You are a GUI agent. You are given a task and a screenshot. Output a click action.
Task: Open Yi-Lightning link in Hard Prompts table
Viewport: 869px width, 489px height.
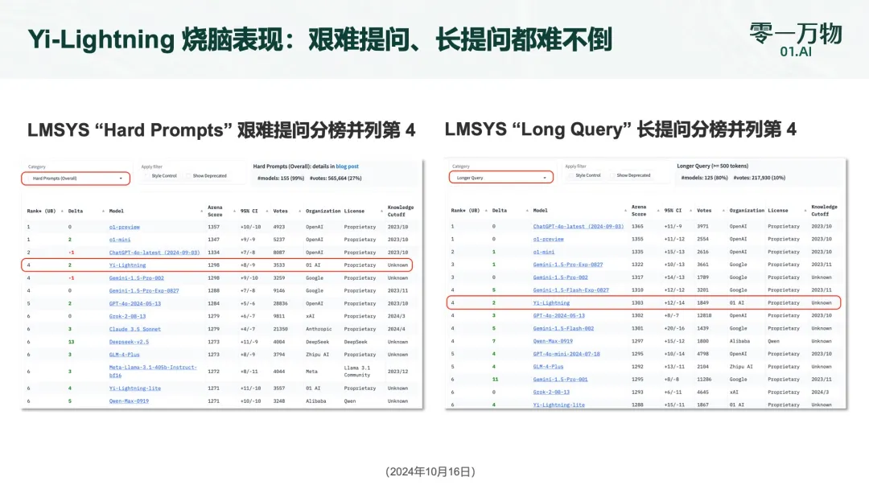coord(127,265)
